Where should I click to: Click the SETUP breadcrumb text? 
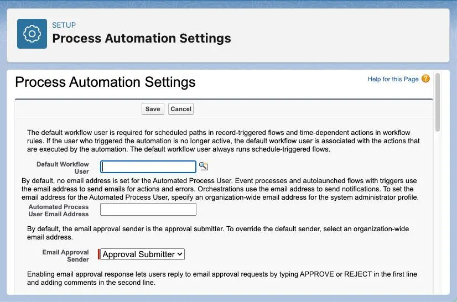click(64, 25)
